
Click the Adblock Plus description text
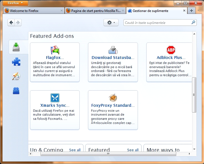tap(170, 69)
